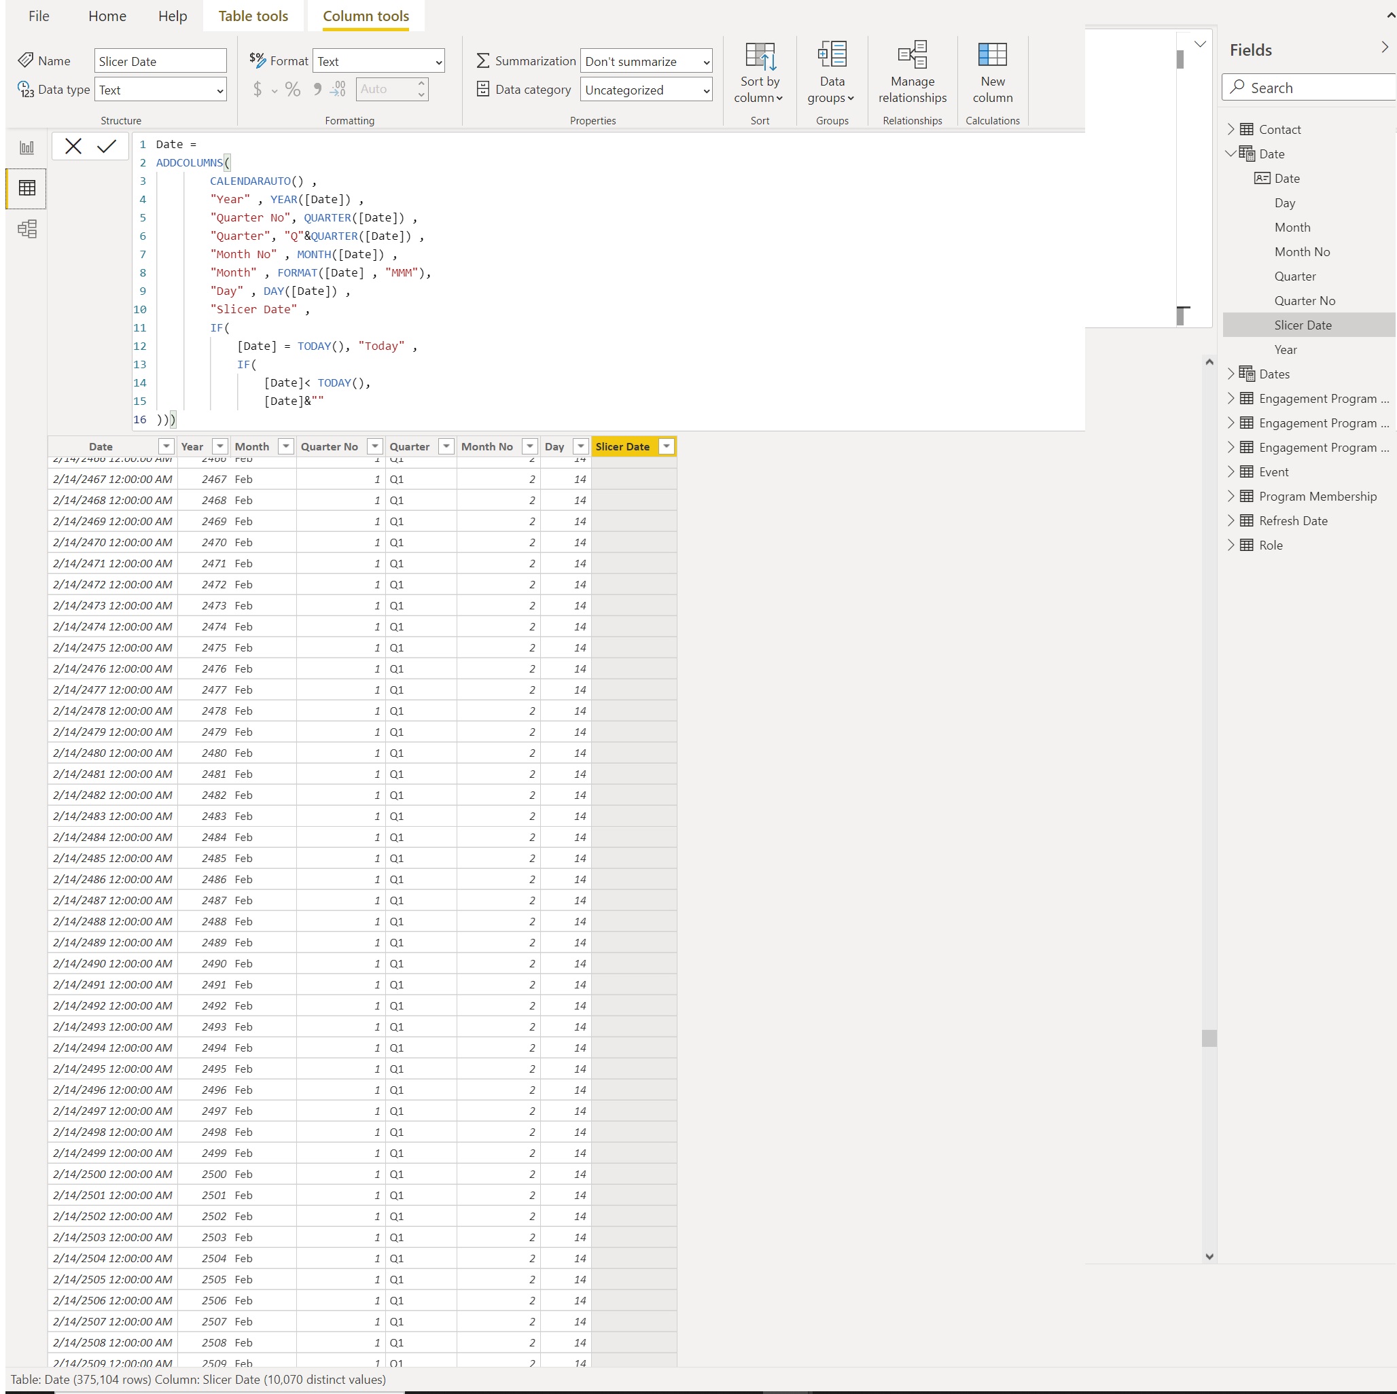The width and height of the screenshot is (1397, 1394).
Task: Click the New column icon
Action: click(992, 55)
